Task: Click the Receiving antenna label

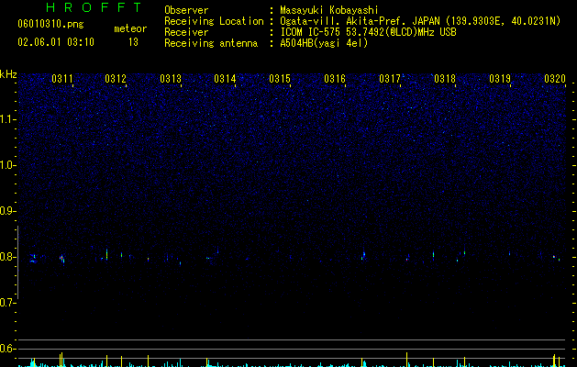Action: (x=211, y=43)
